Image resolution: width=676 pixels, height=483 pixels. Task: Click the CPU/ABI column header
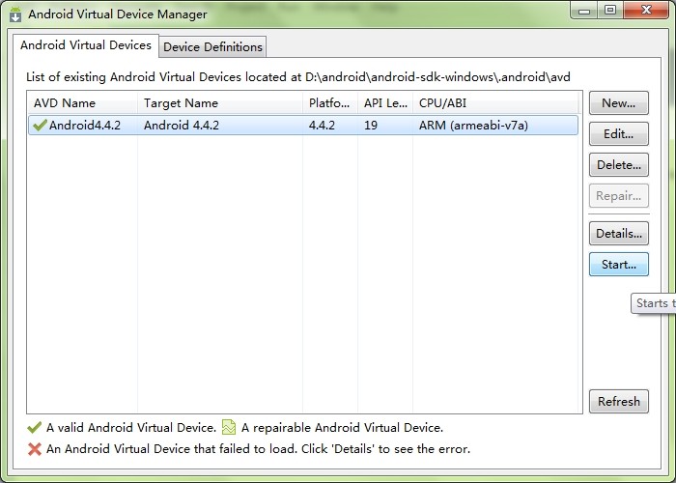(x=495, y=103)
